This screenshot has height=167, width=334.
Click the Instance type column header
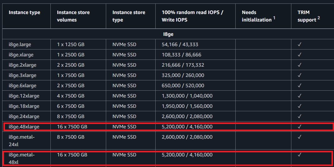24,12
